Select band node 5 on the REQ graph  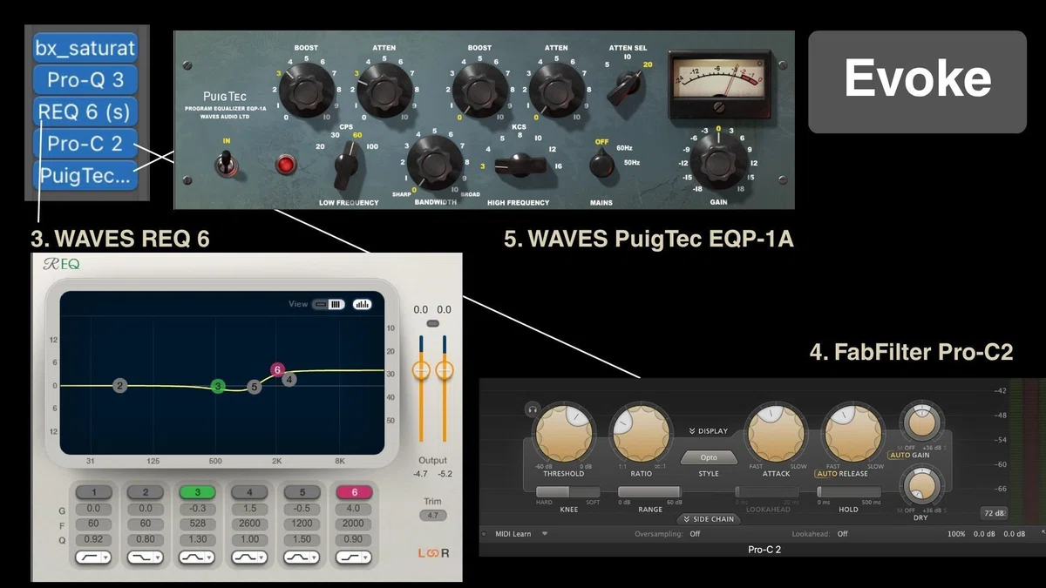[x=254, y=386]
